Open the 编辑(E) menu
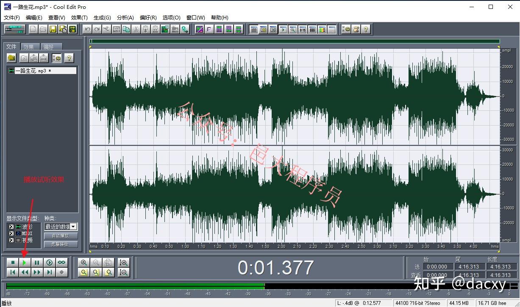Viewport: 520px width, 307px height. coord(34,17)
